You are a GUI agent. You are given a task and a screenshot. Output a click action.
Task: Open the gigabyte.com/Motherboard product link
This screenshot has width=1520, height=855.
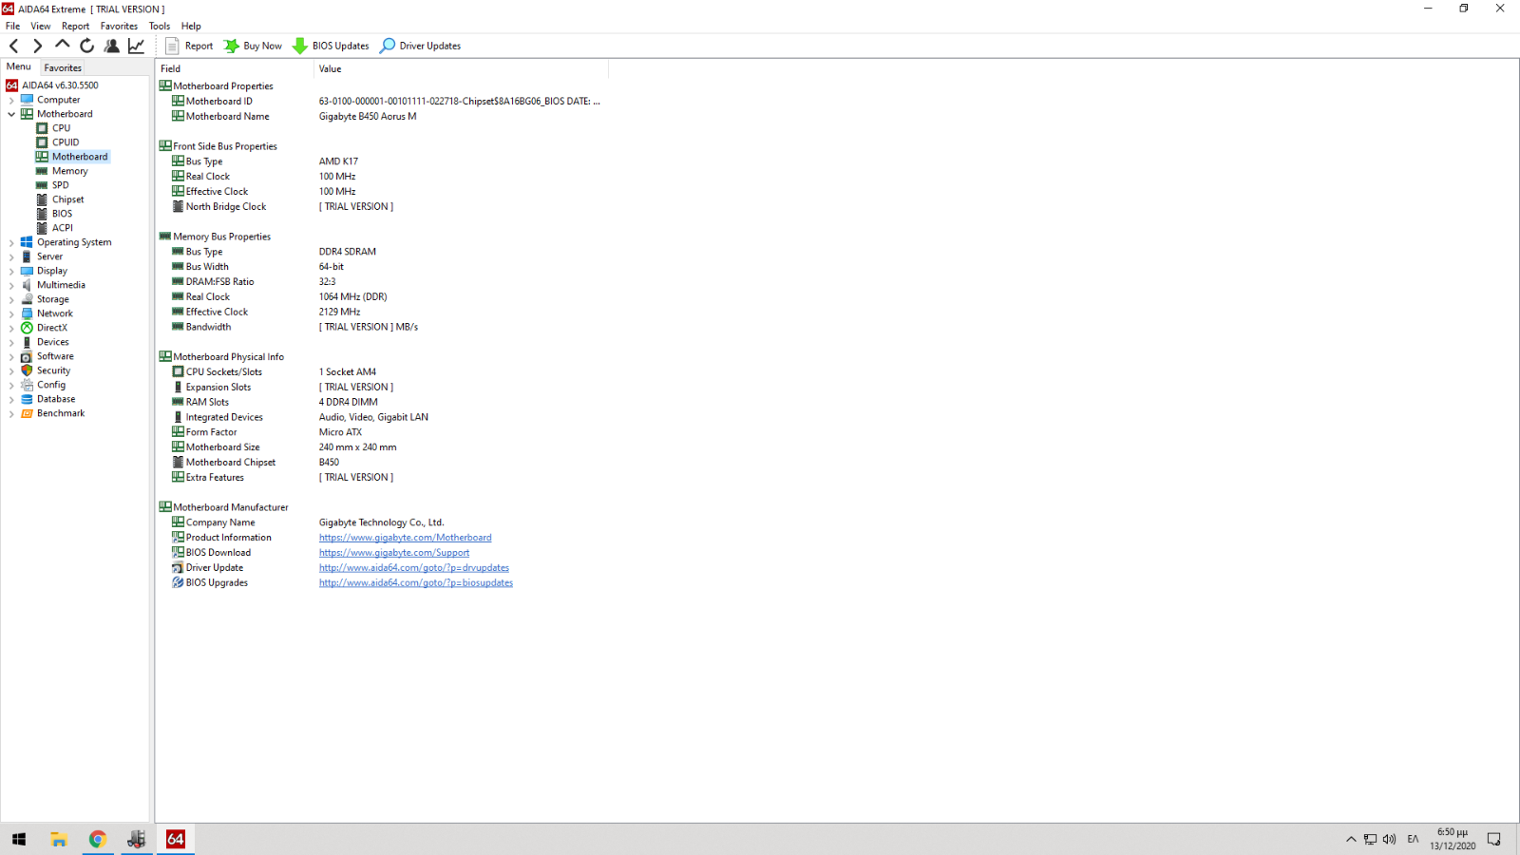pos(406,538)
